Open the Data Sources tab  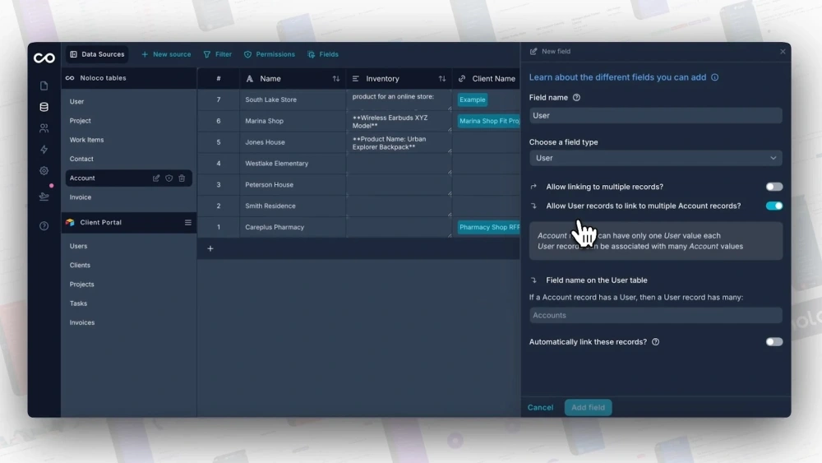[x=98, y=54]
